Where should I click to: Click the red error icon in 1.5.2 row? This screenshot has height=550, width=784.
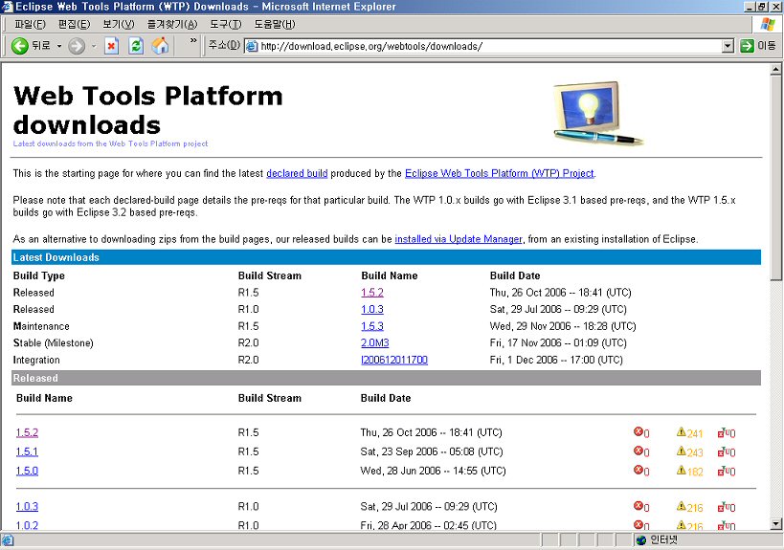coord(638,431)
